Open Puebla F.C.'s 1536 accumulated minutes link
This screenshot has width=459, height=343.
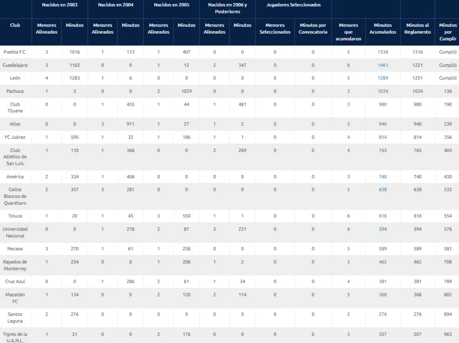pos(382,52)
